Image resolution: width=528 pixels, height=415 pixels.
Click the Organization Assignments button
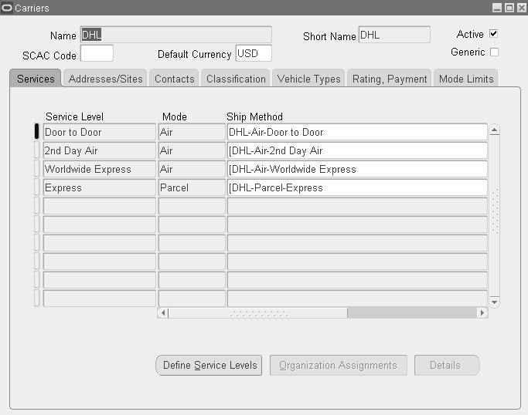coord(338,366)
